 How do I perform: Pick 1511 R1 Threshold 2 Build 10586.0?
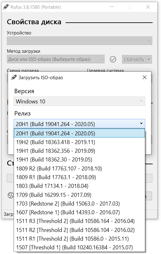[79, 238]
